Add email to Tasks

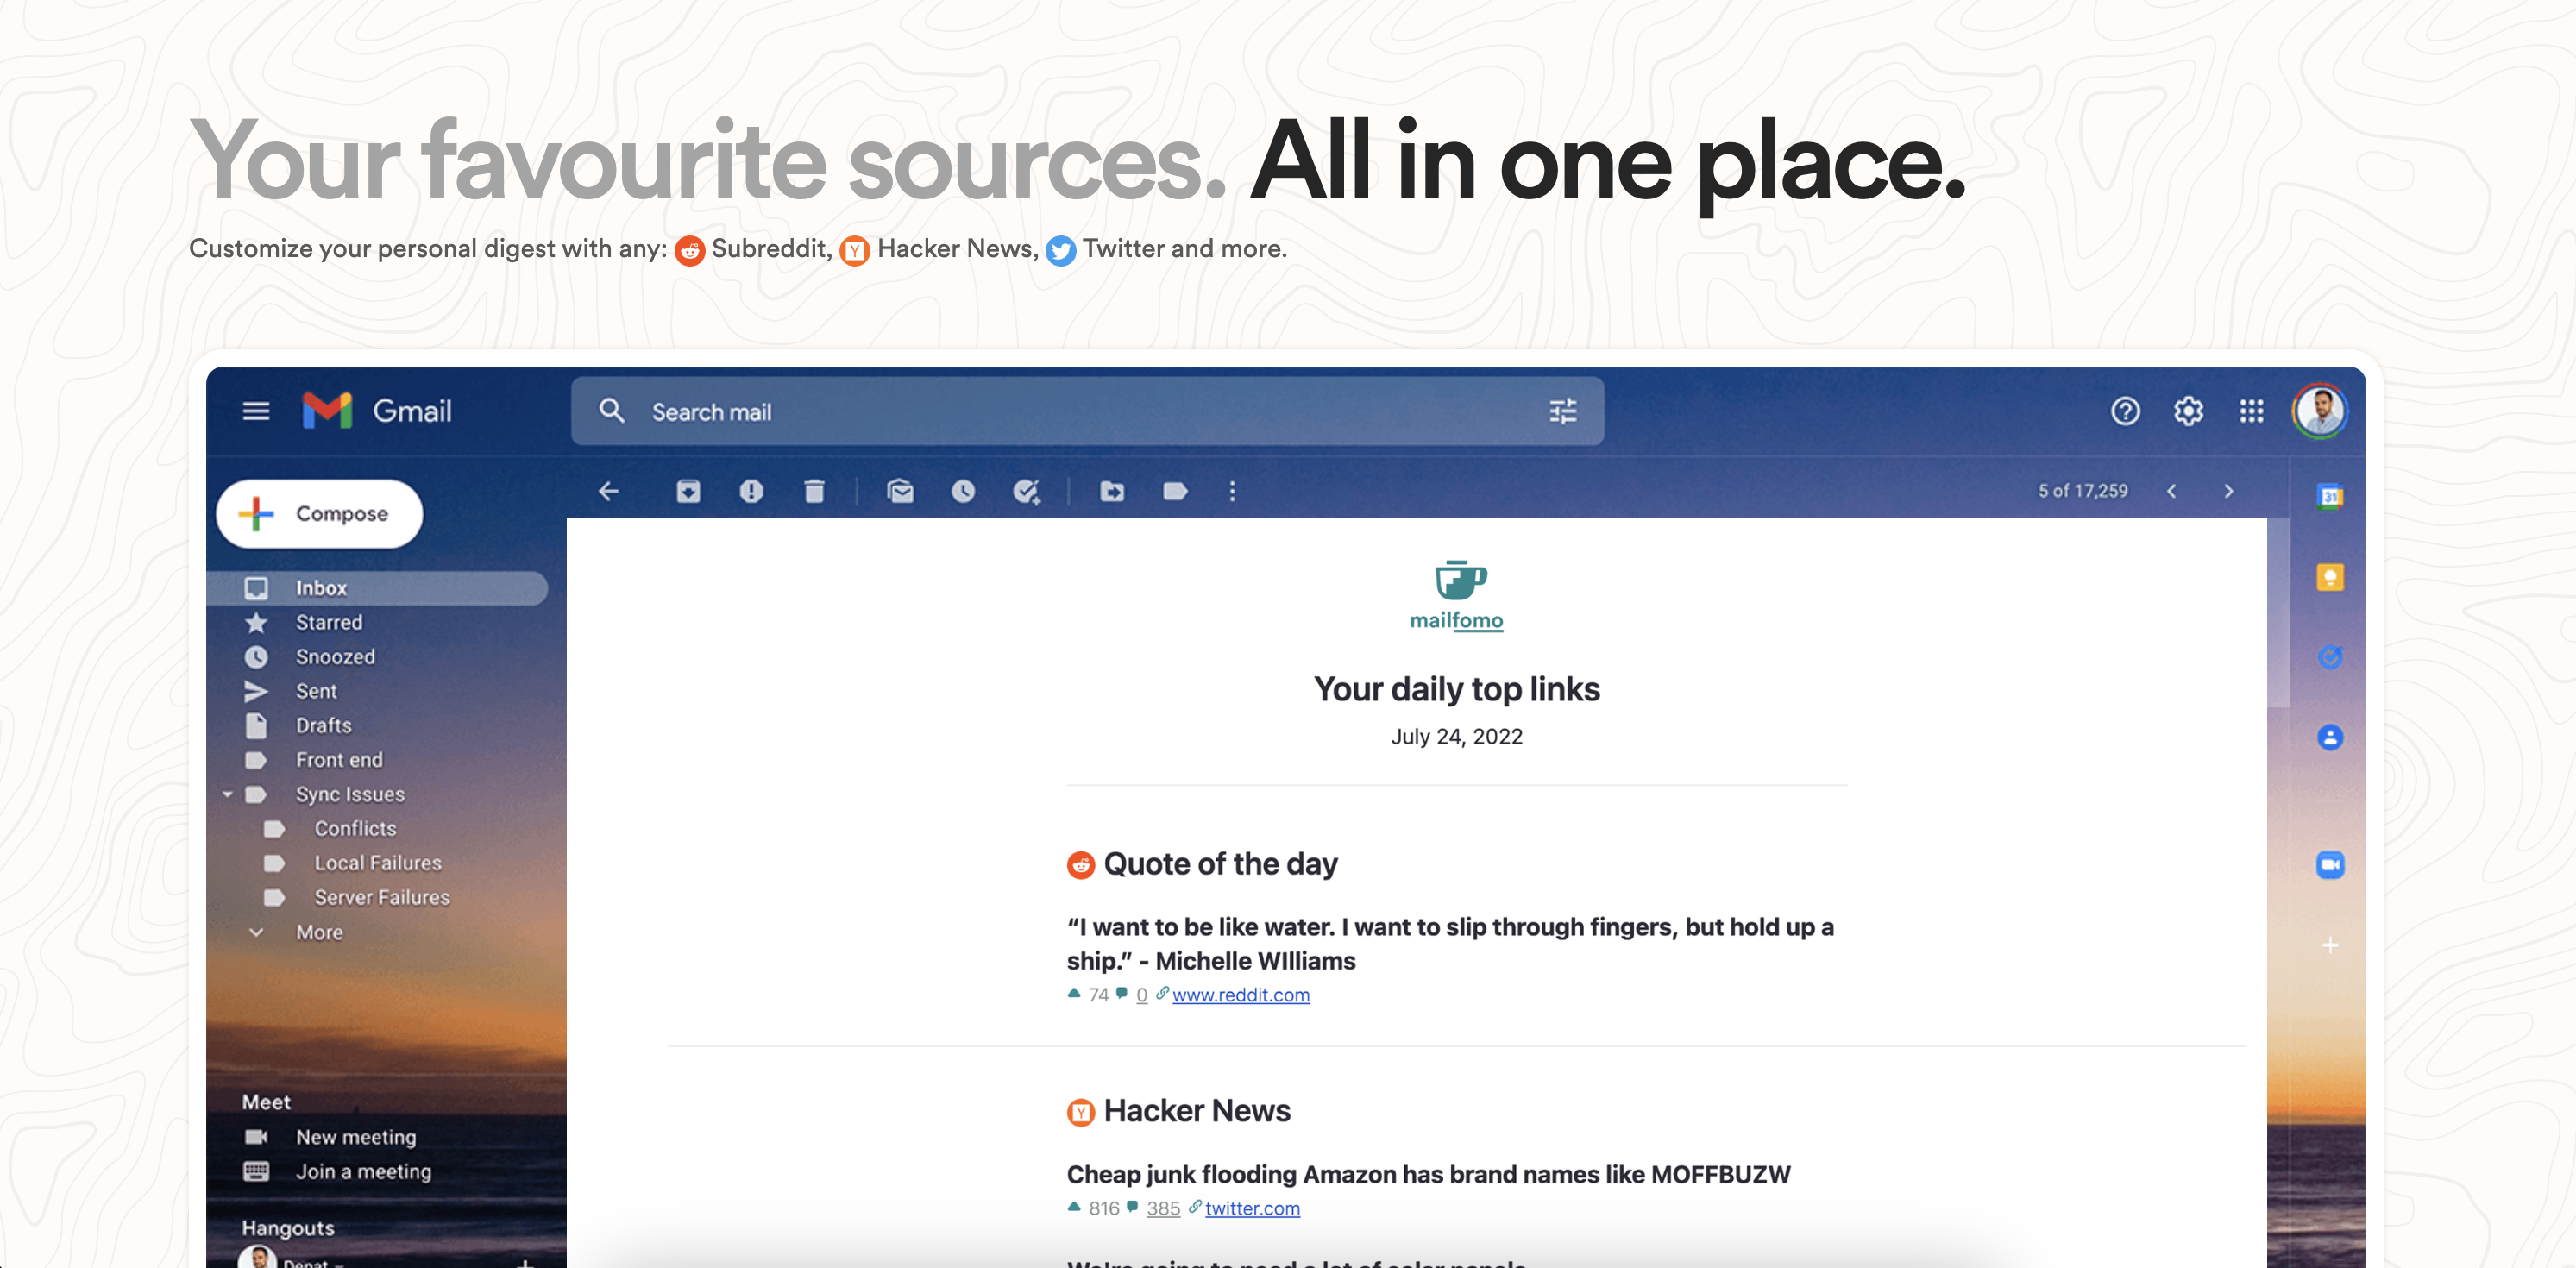(x=1026, y=491)
